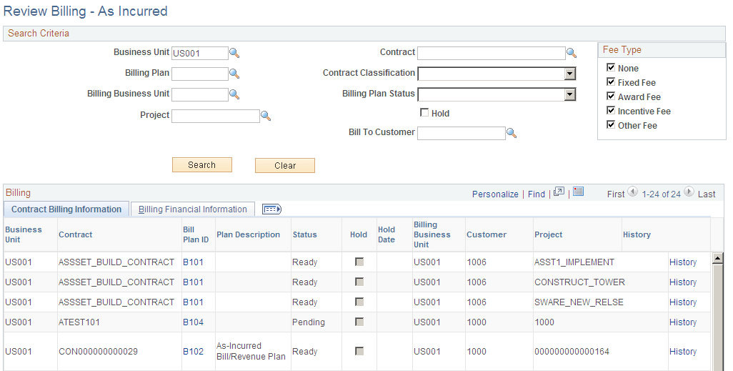Sort by Bill Plan ID column header
733x371 pixels.
point(196,234)
